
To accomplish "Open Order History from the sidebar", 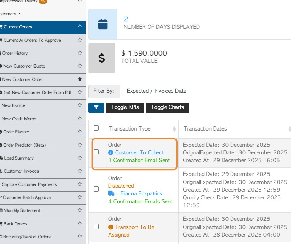I will 15,53.
